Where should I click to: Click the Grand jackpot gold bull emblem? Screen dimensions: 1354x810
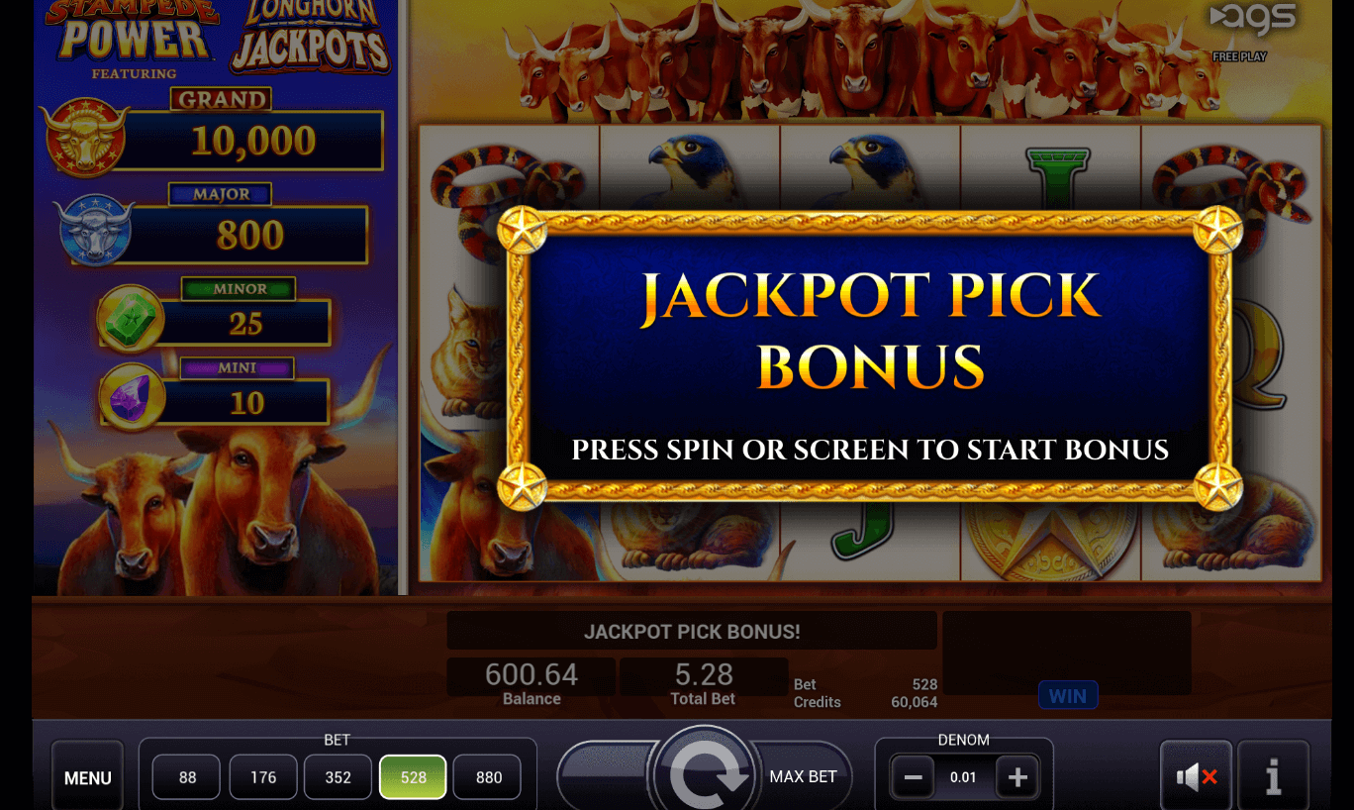click(x=87, y=137)
